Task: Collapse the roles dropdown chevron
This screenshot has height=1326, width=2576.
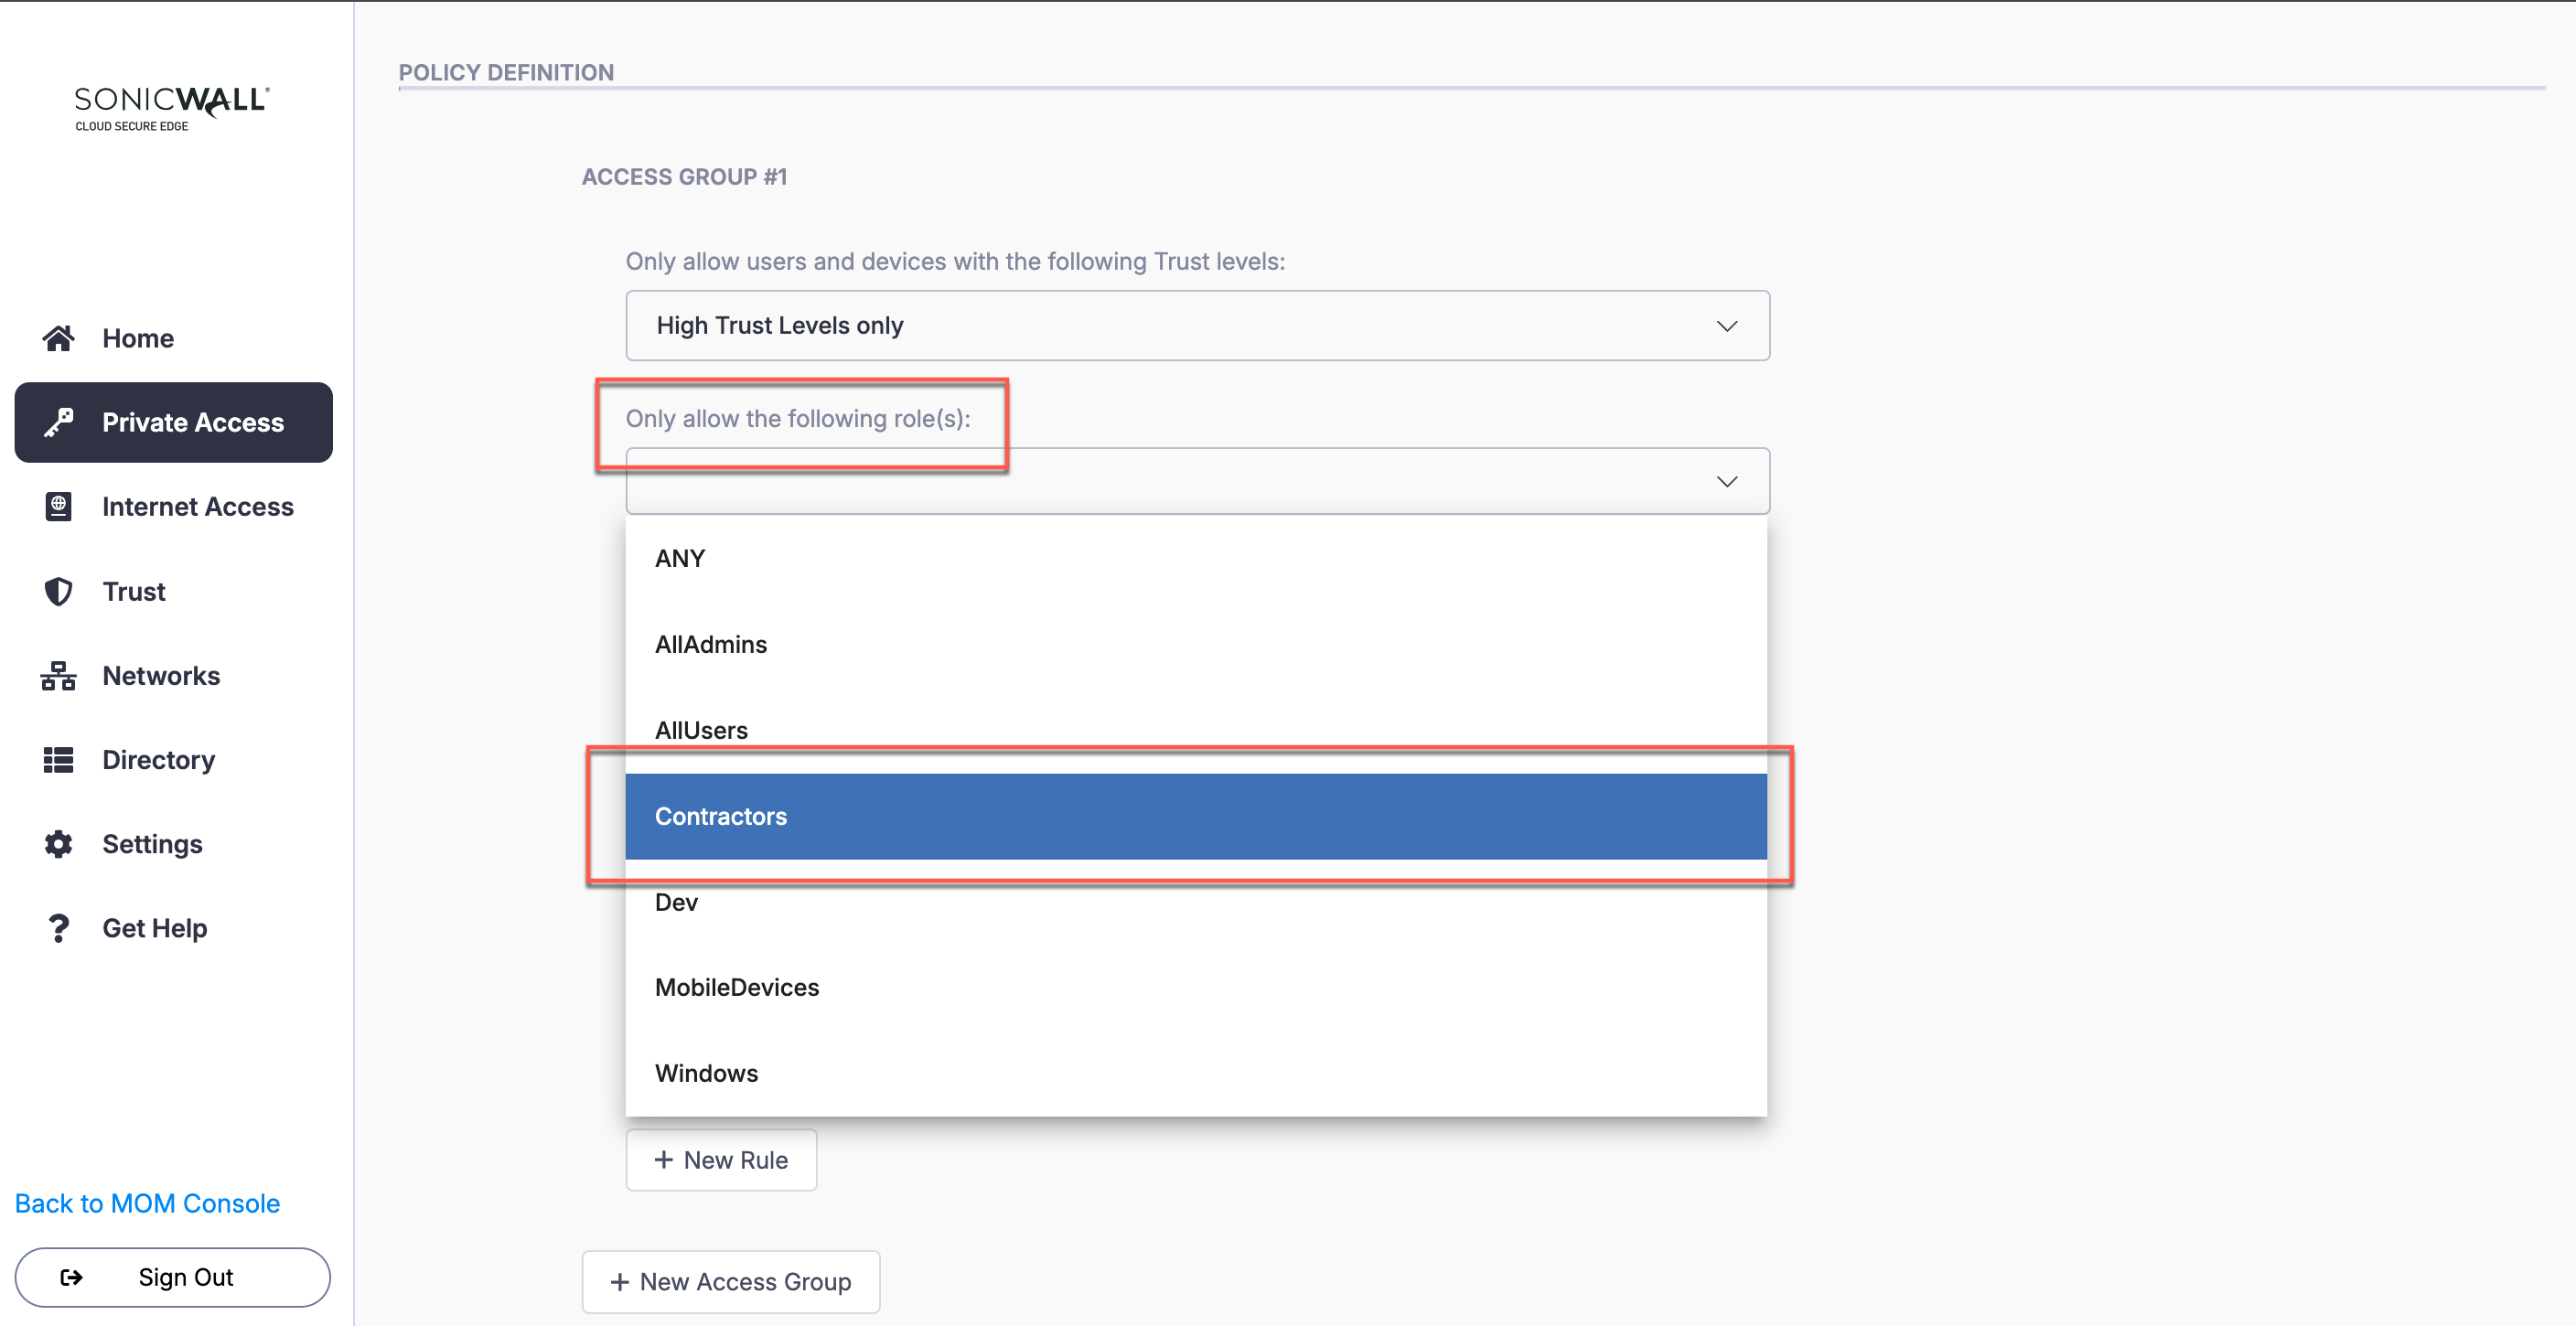Action: coord(1726,482)
